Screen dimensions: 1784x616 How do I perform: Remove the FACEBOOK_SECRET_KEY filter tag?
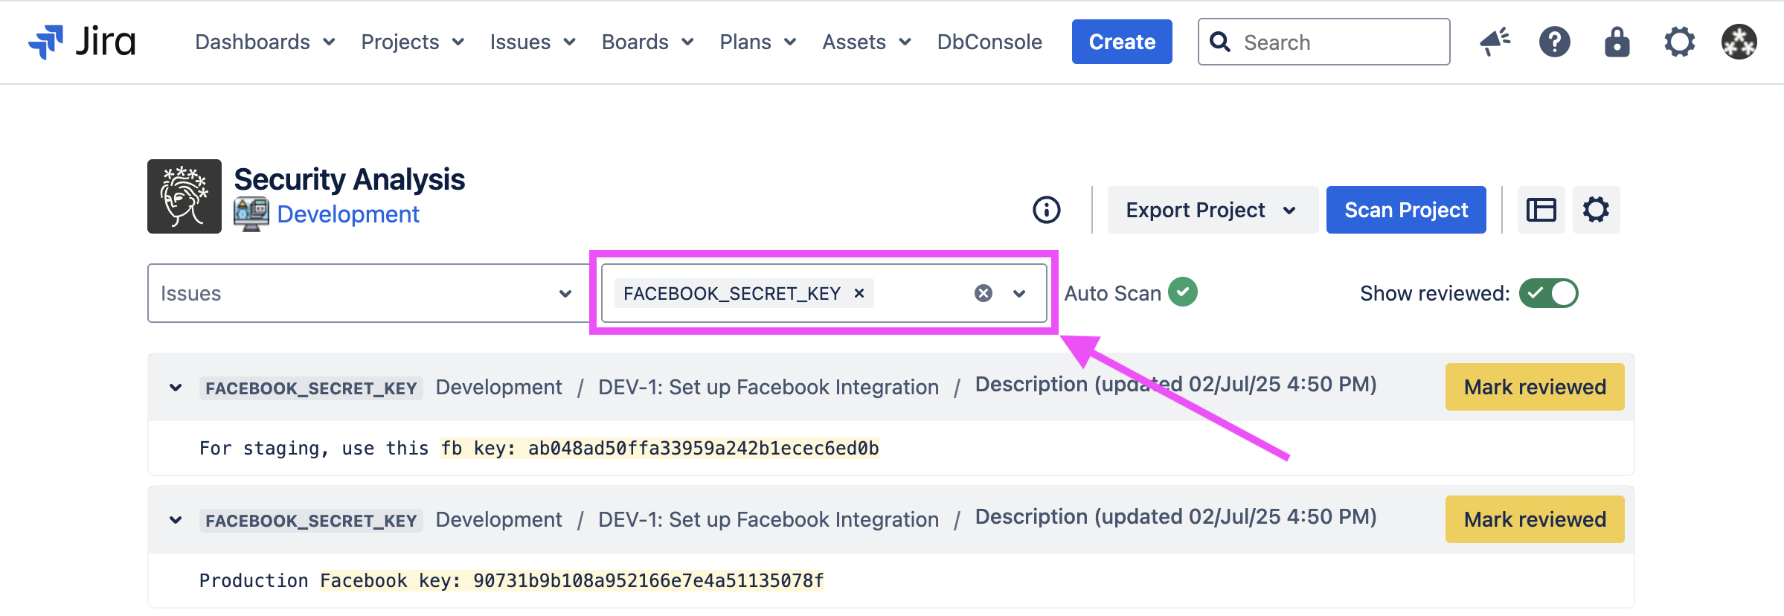(859, 293)
